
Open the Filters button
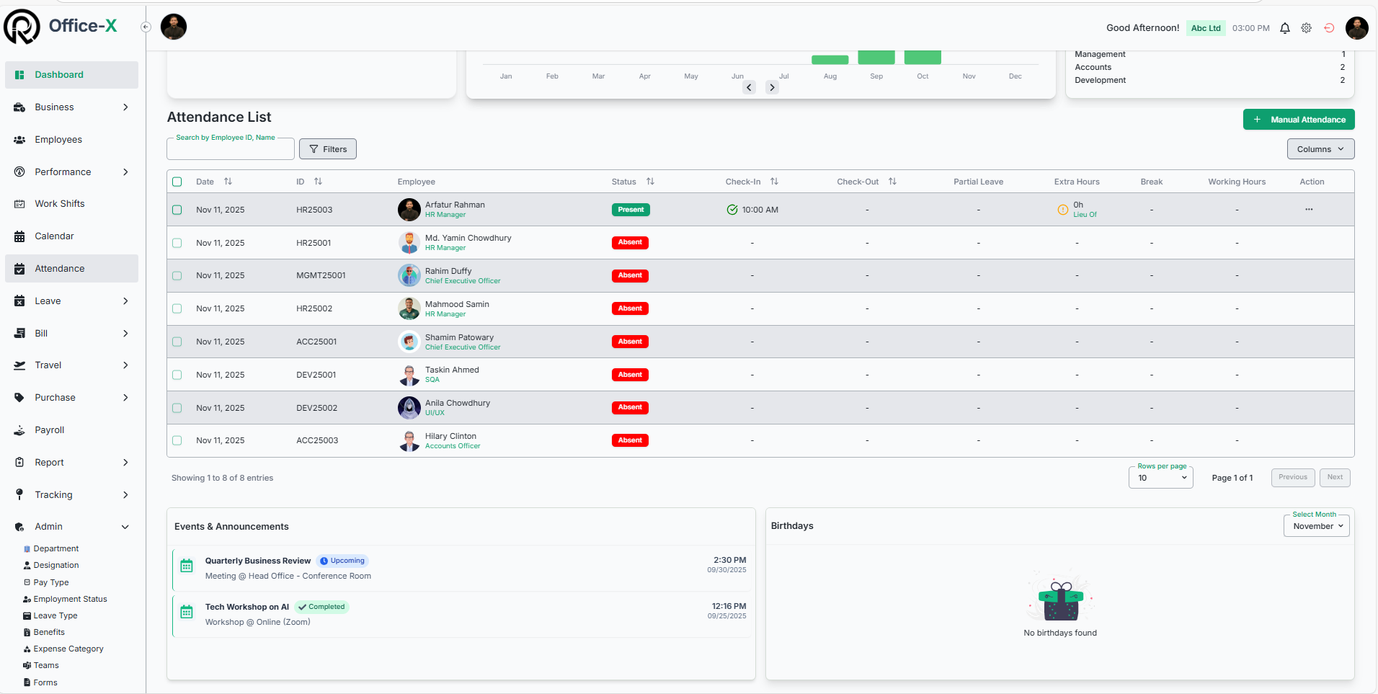tap(328, 149)
